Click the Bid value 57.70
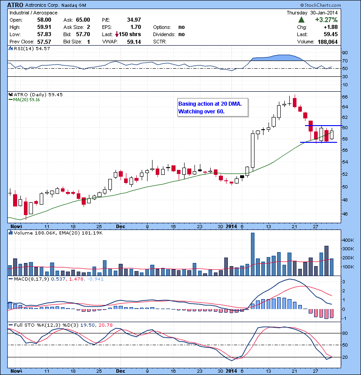This screenshot has height=375, width=361. (83, 34)
